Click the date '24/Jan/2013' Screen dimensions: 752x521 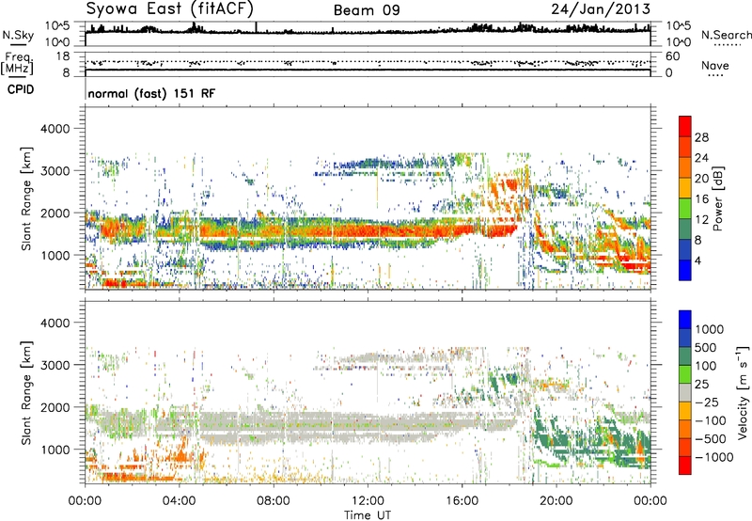coord(601,8)
